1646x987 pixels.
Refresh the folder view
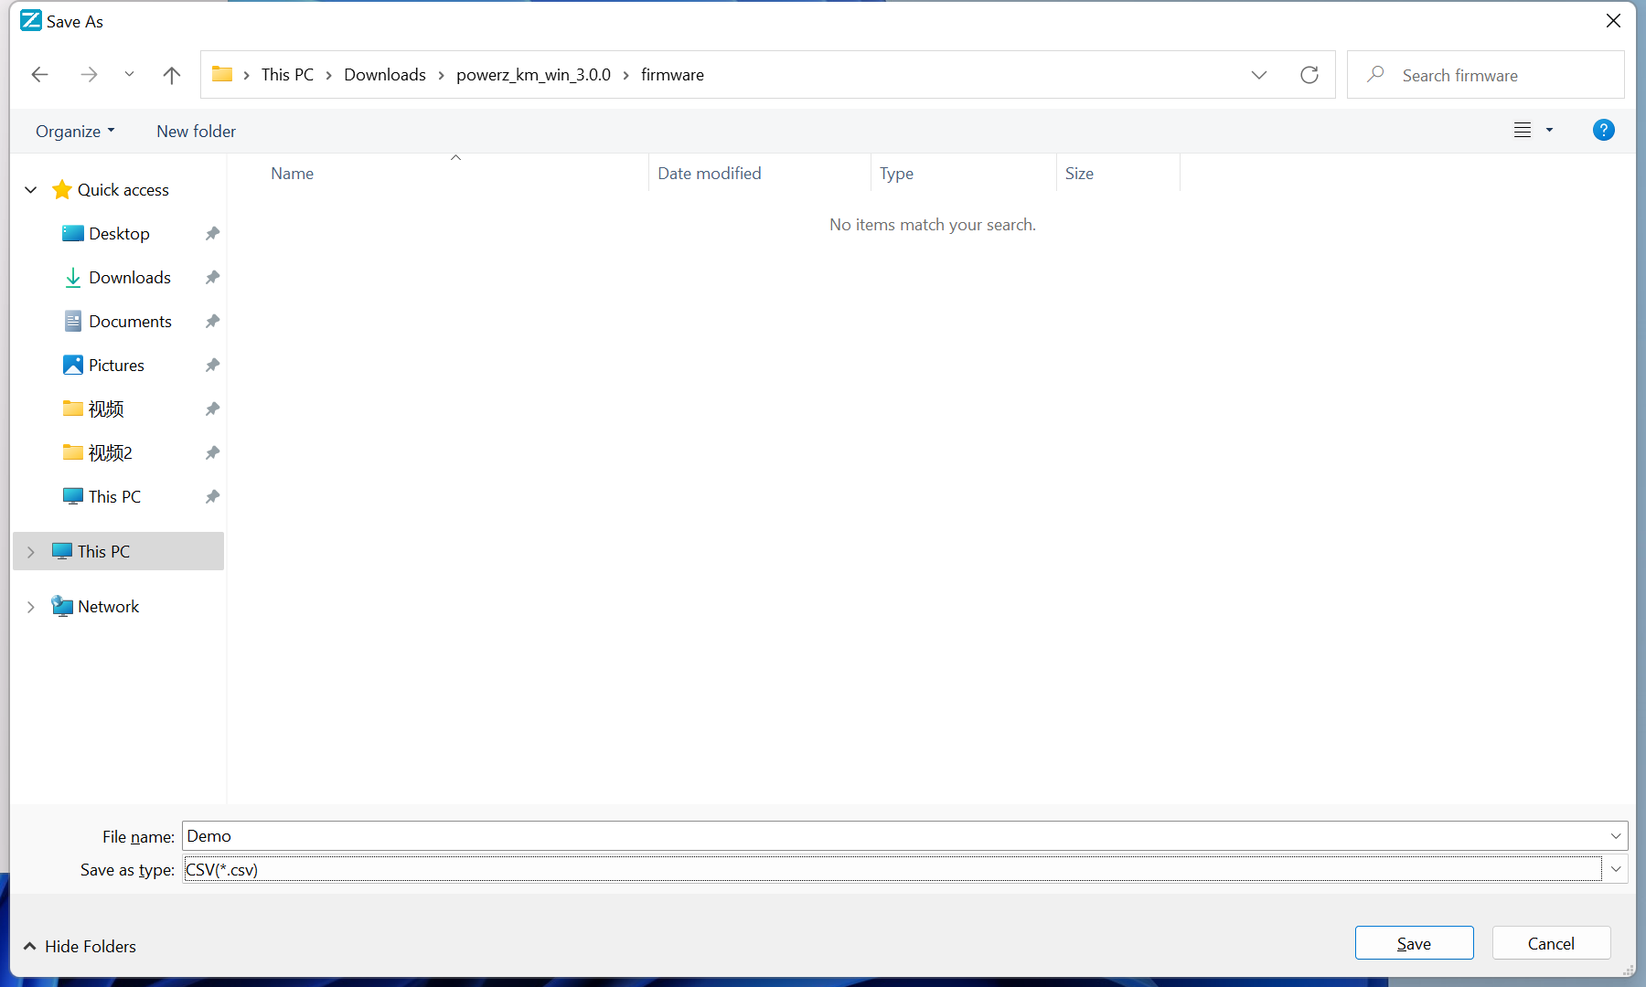[1309, 74]
